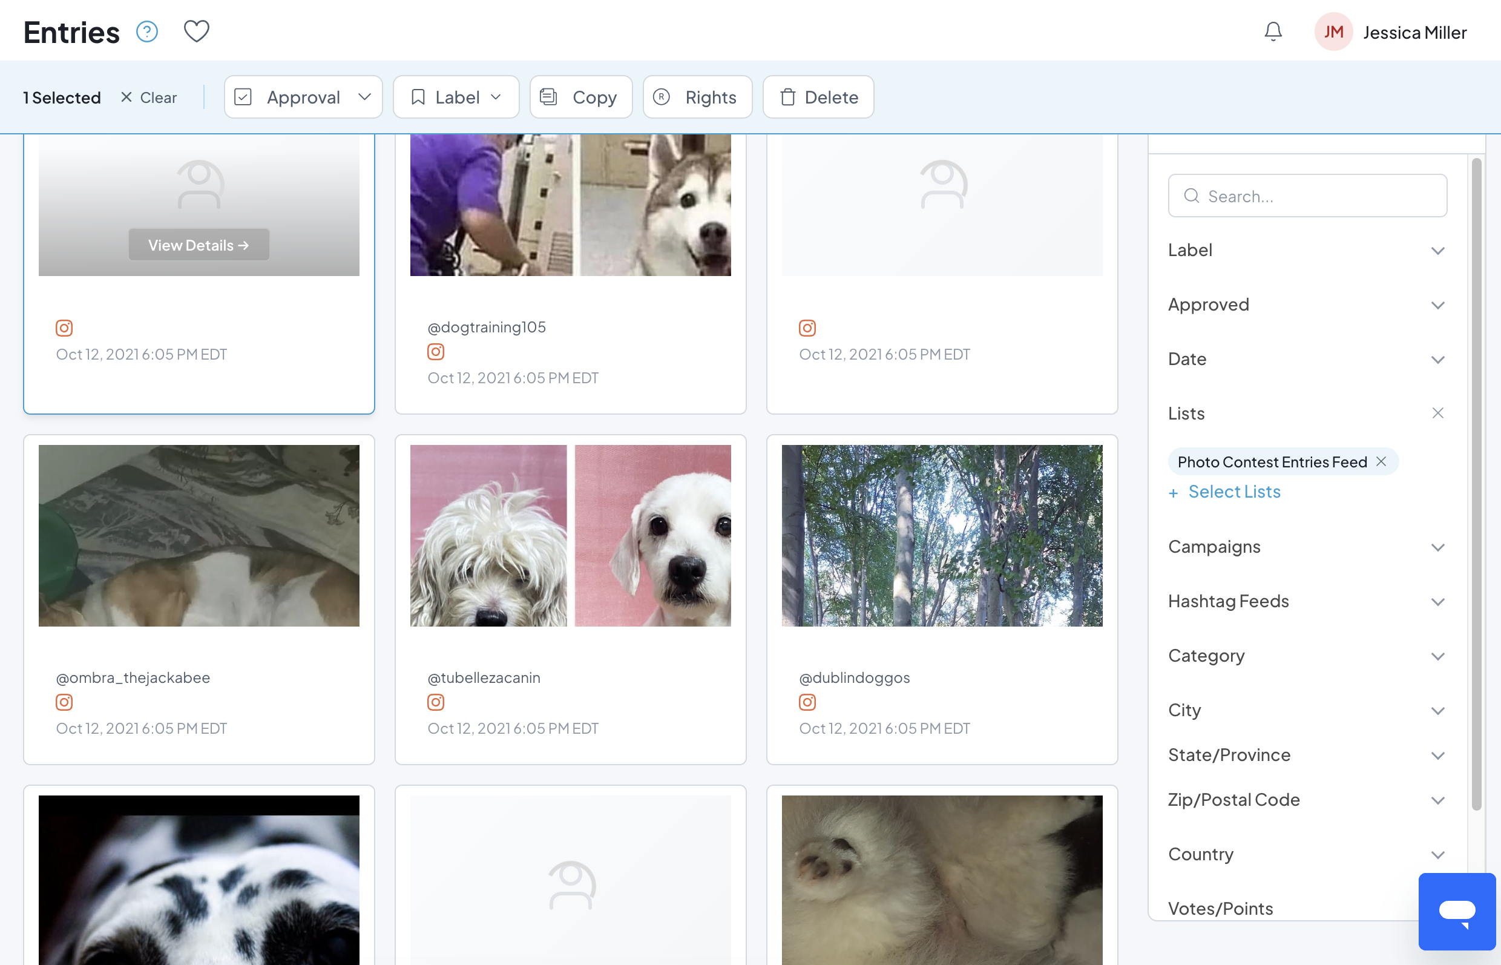This screenshot has width=1501, height=965.
Task: Delete the selected entry
Action: [818, 97]
